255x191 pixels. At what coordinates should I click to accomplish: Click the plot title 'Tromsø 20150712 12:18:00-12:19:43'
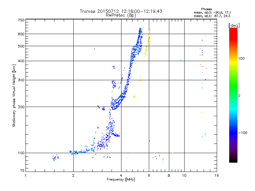point(121,11)
